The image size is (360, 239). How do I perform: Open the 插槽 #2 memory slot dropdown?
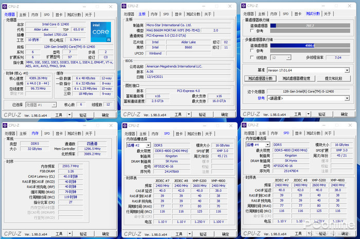pyautogui.click(x=138, y=145)
